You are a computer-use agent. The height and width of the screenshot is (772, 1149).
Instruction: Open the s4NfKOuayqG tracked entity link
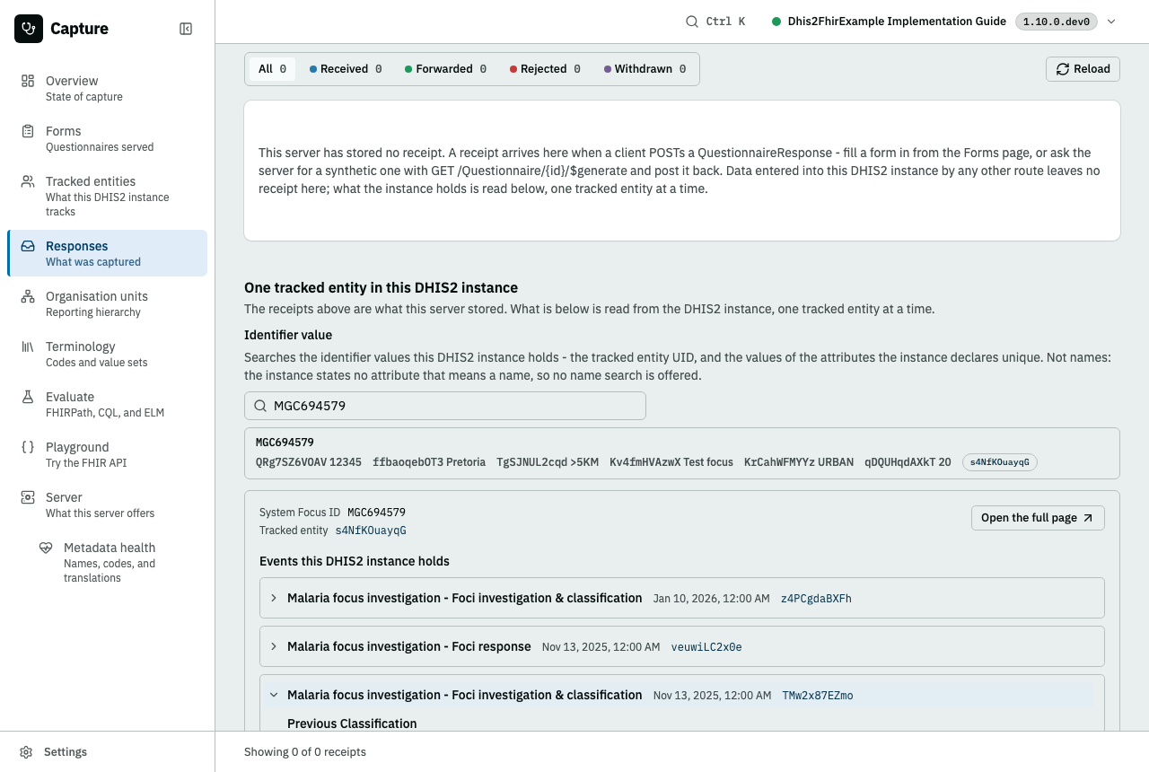371,531
